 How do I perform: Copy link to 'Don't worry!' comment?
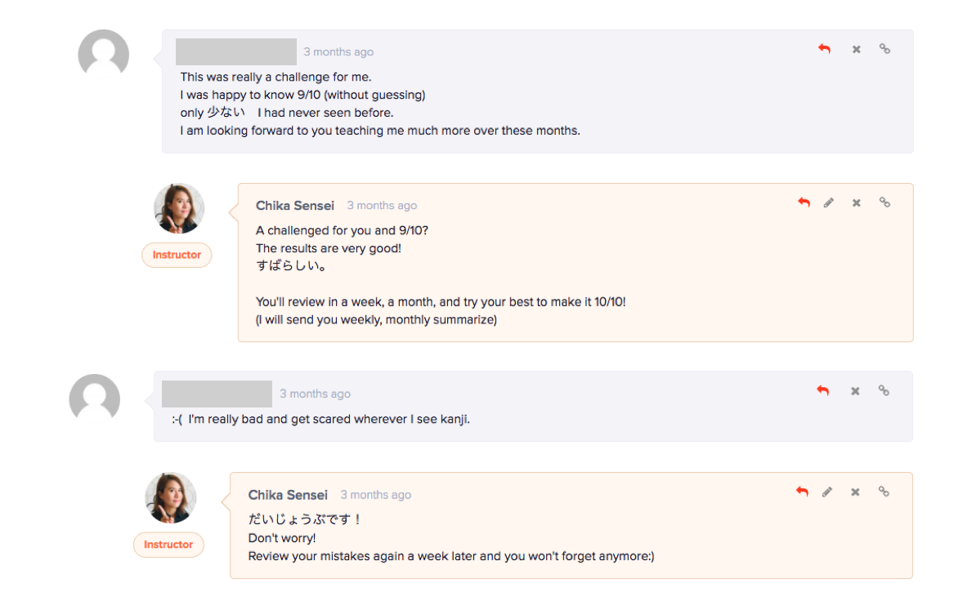click(x=883, y=492)
